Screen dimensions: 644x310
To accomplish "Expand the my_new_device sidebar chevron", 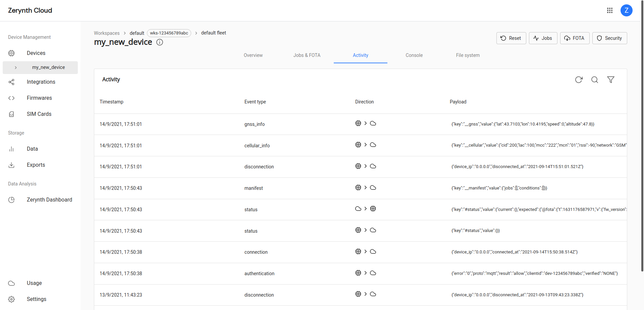I will pos(15,67).
